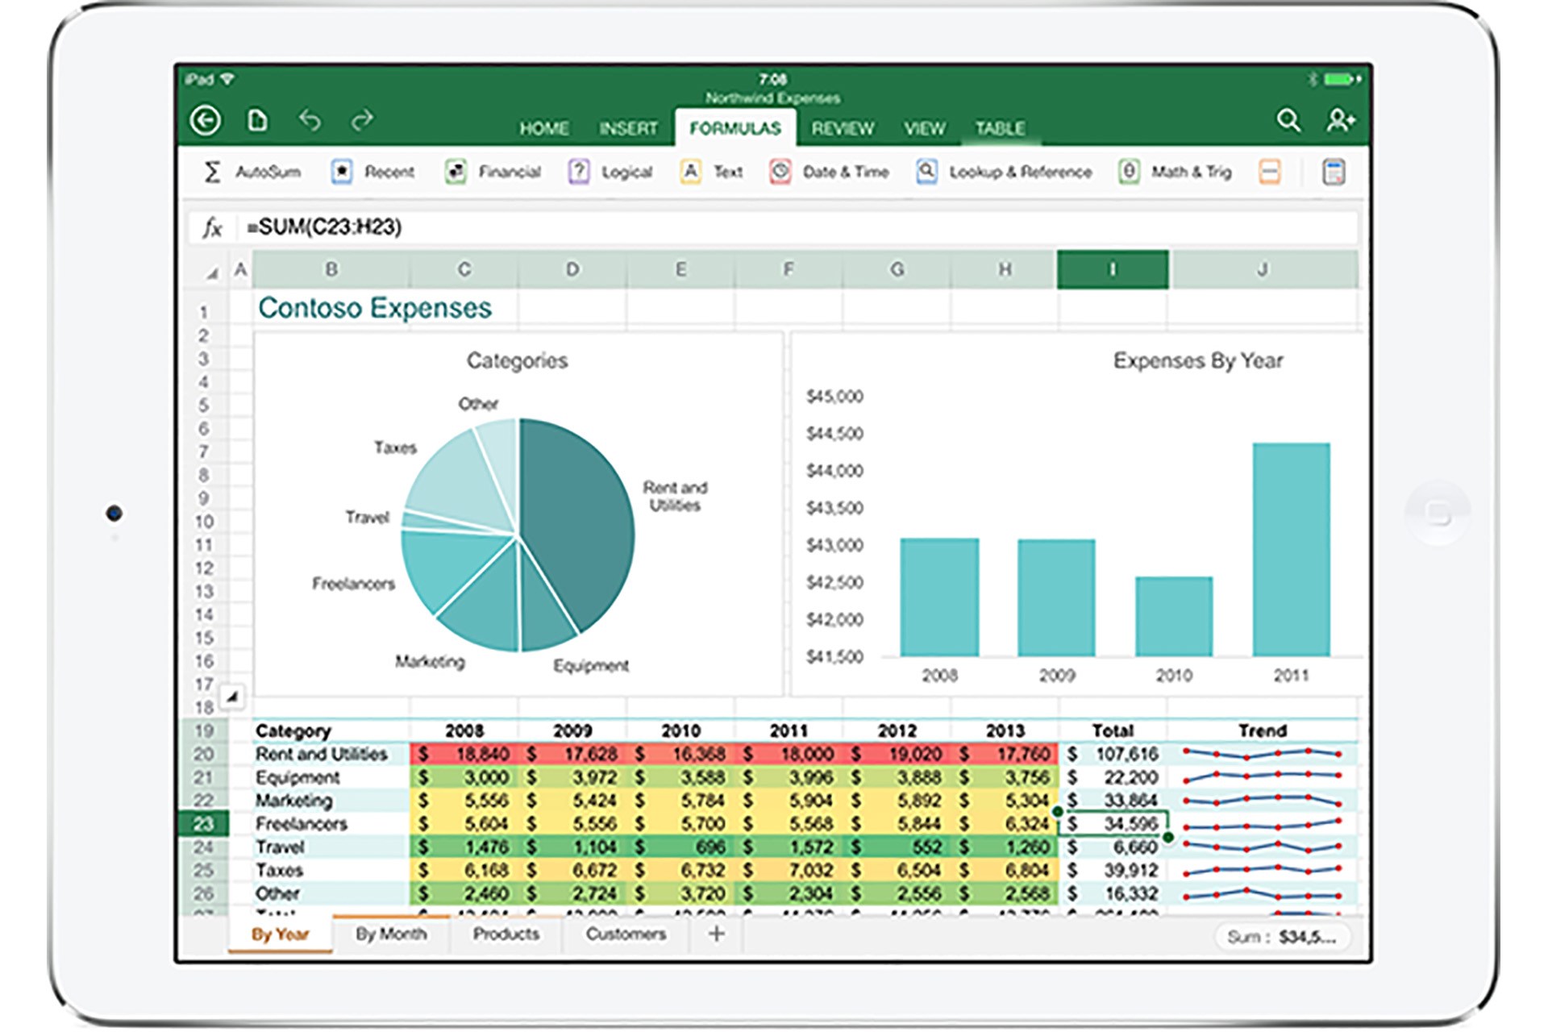
Task: Open Recent functions list
Action: coord(372,172)
